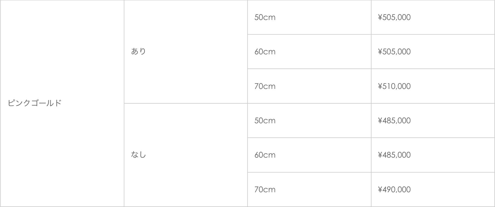
Task: Click the ド character in ピンクゴールド
Action: 58,103
